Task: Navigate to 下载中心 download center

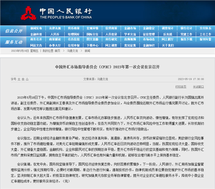Action: point(92,45)
